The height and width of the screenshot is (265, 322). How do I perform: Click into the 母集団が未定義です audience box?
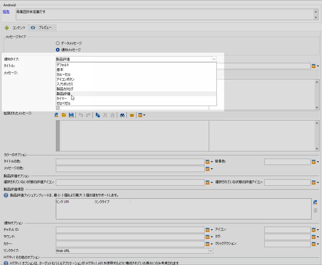[165, 14]
